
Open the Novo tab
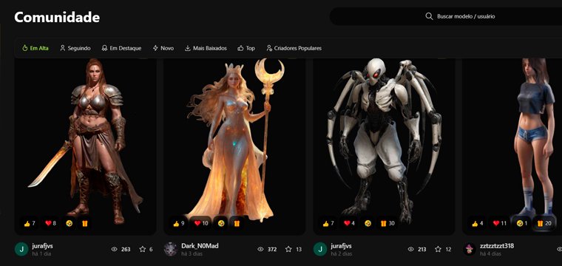[x=163, y=48]
